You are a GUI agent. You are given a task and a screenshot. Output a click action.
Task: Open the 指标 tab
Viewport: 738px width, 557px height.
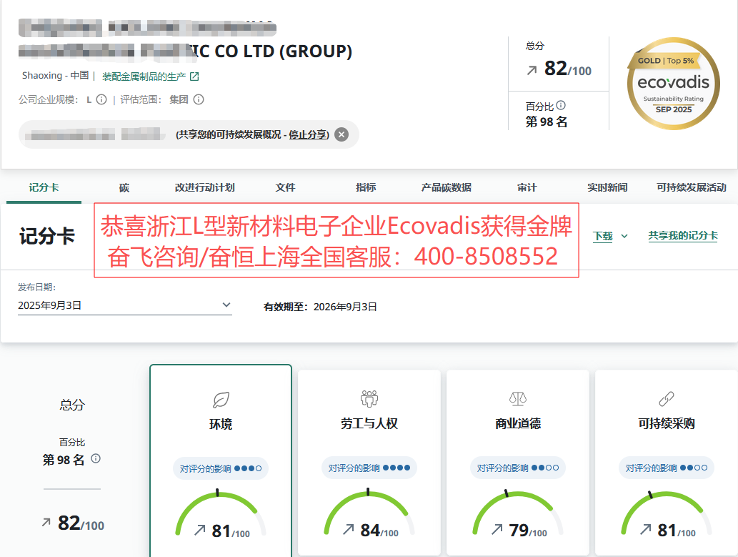click(x=366, y=187)
